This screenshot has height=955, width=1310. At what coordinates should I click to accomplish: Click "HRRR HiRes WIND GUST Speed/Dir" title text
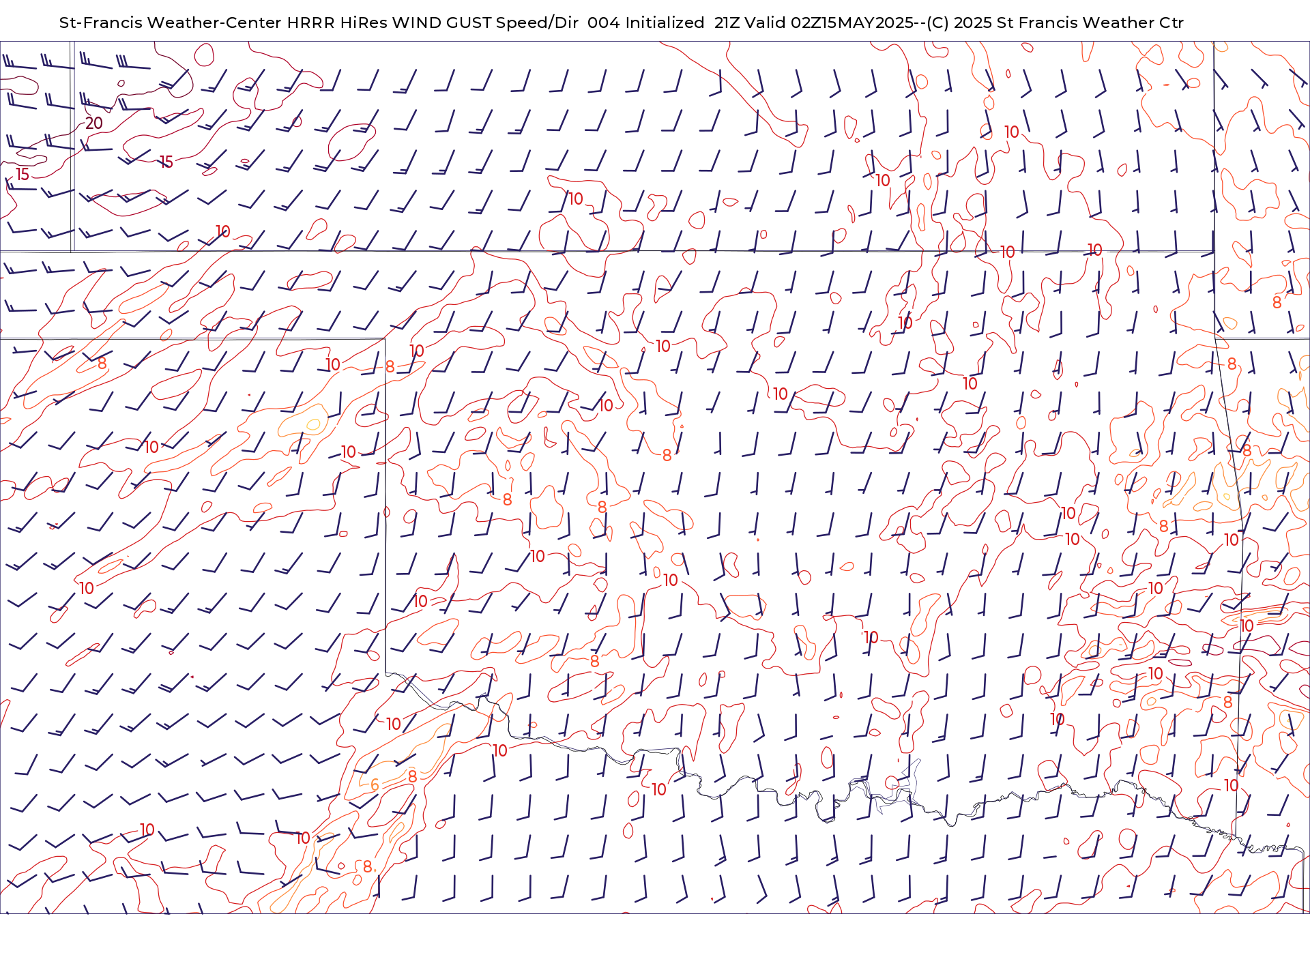[x=433, y=23]
